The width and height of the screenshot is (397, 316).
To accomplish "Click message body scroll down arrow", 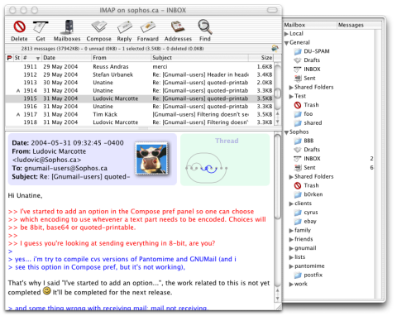I will 278,299.
